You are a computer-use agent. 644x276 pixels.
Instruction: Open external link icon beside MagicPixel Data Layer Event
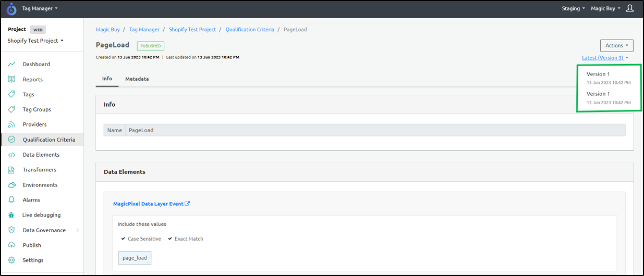(x=188, y=204)
